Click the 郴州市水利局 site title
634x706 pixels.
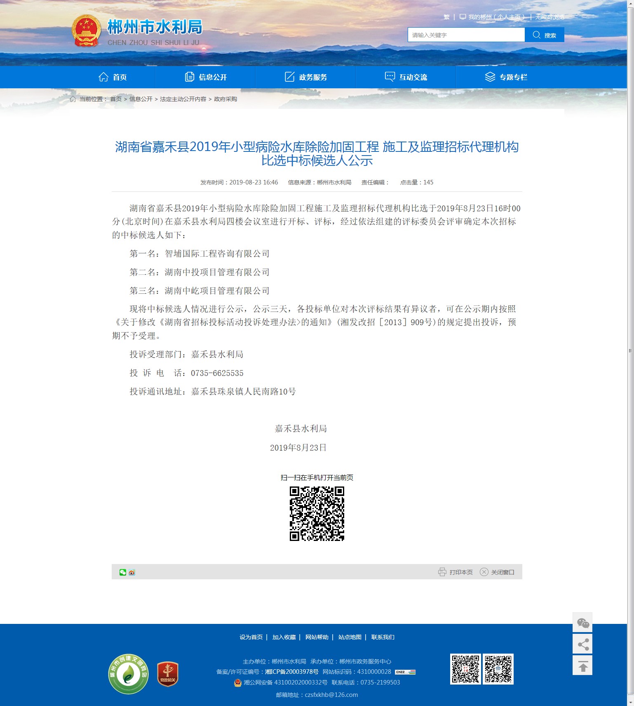point(155,27)
